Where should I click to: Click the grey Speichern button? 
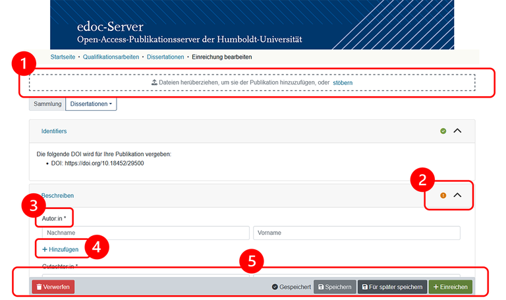335,287
